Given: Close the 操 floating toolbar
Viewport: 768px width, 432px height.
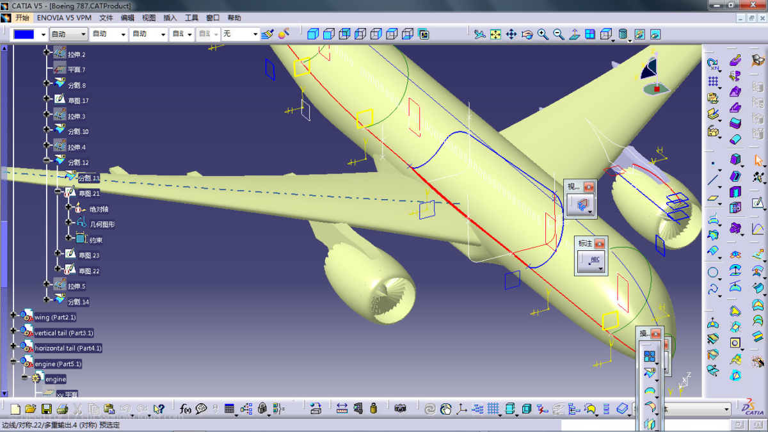Looking at the screenshot, I should pyautogui.click(x=656, y=333).
